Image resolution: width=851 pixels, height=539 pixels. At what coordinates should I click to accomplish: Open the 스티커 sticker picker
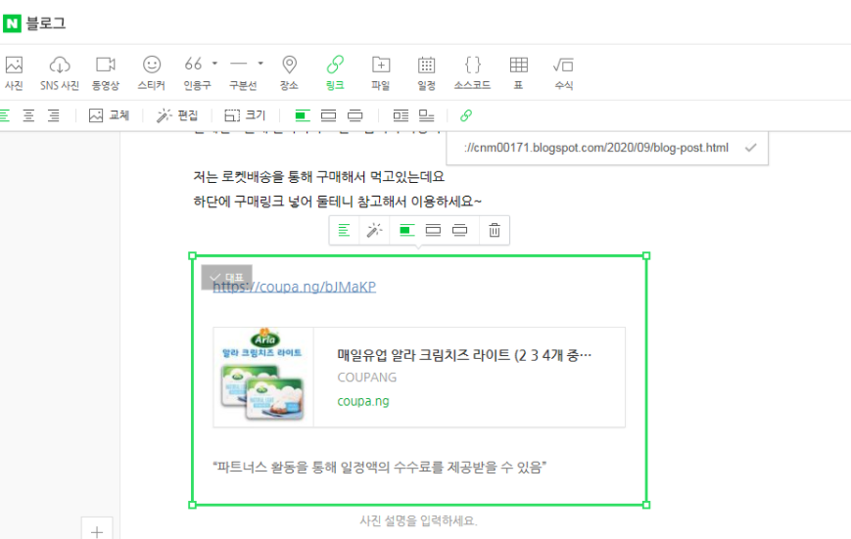[152, 71]
